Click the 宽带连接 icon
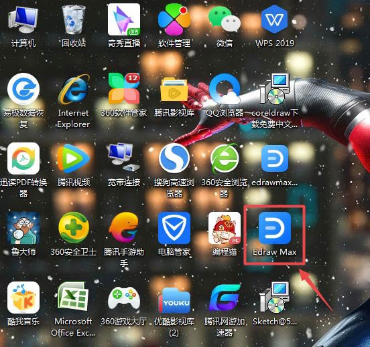The width and height of the screenshot is (370, 347). (x=123, y=158)
